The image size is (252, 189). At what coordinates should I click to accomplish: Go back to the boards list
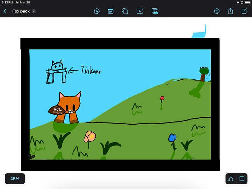(5, 11)
